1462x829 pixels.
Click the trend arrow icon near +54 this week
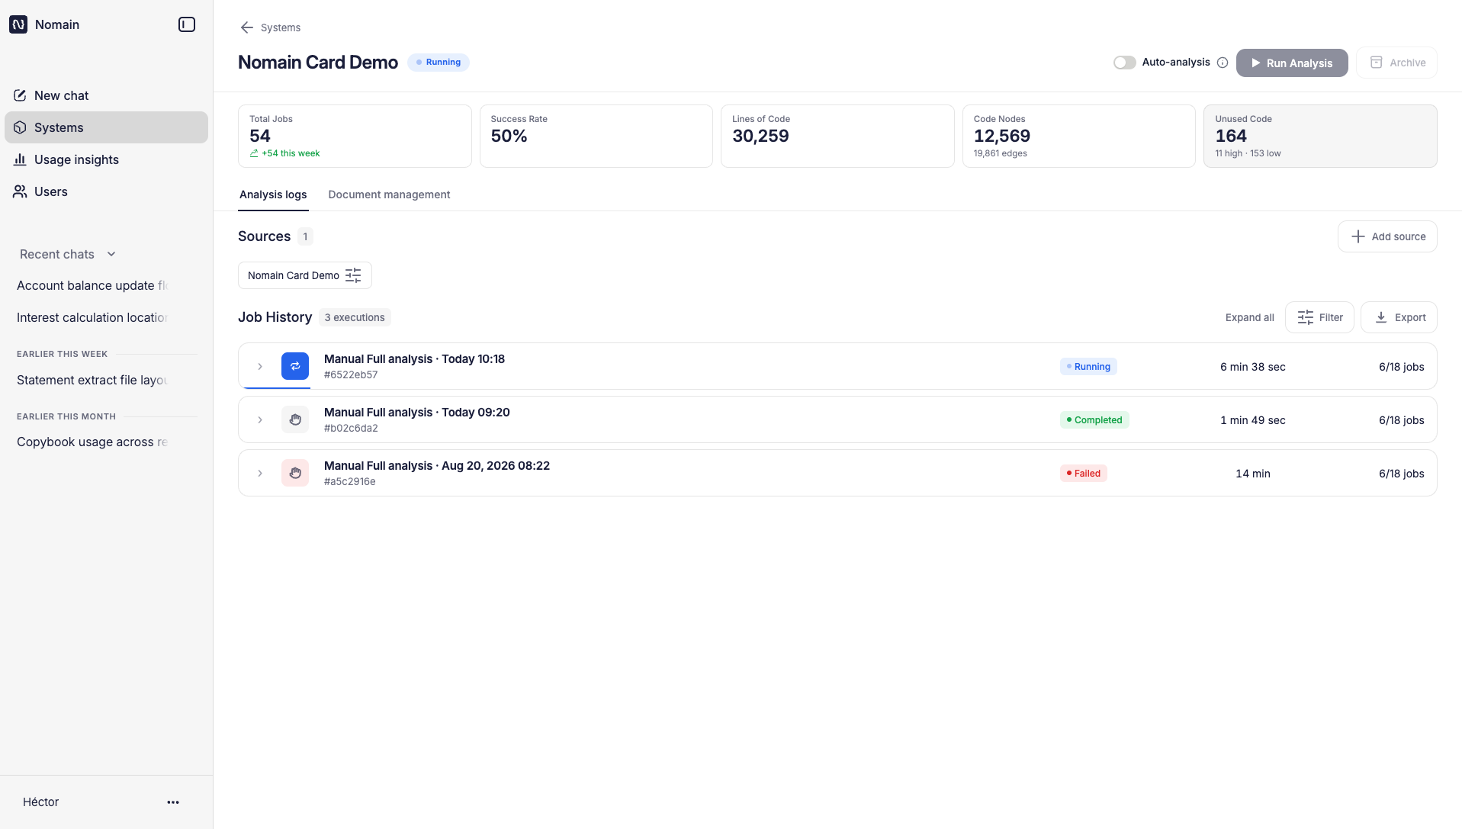pos(254,153)
